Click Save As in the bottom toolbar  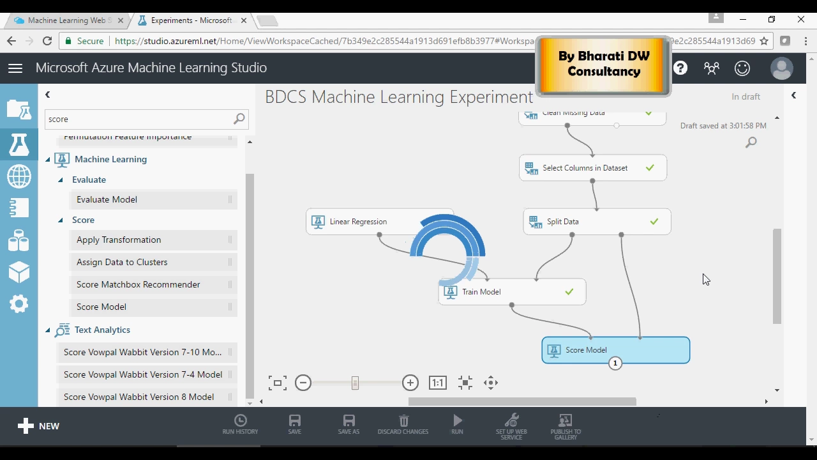tap(349, 424)
